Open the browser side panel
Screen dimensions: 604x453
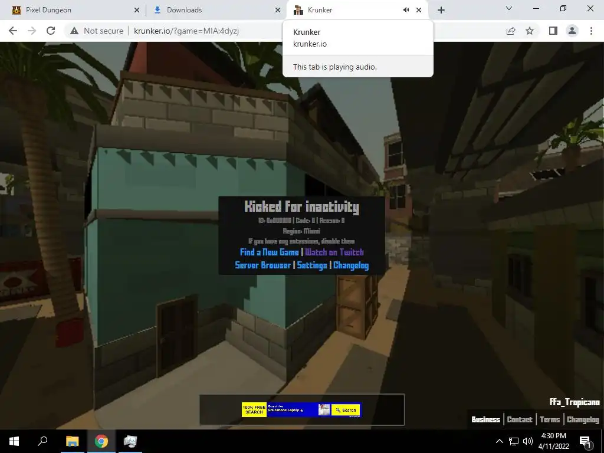[x=553, y=31]
